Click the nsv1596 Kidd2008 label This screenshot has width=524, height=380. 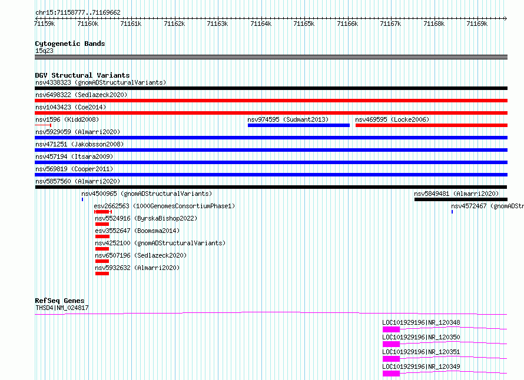click(x=67, y=119)
